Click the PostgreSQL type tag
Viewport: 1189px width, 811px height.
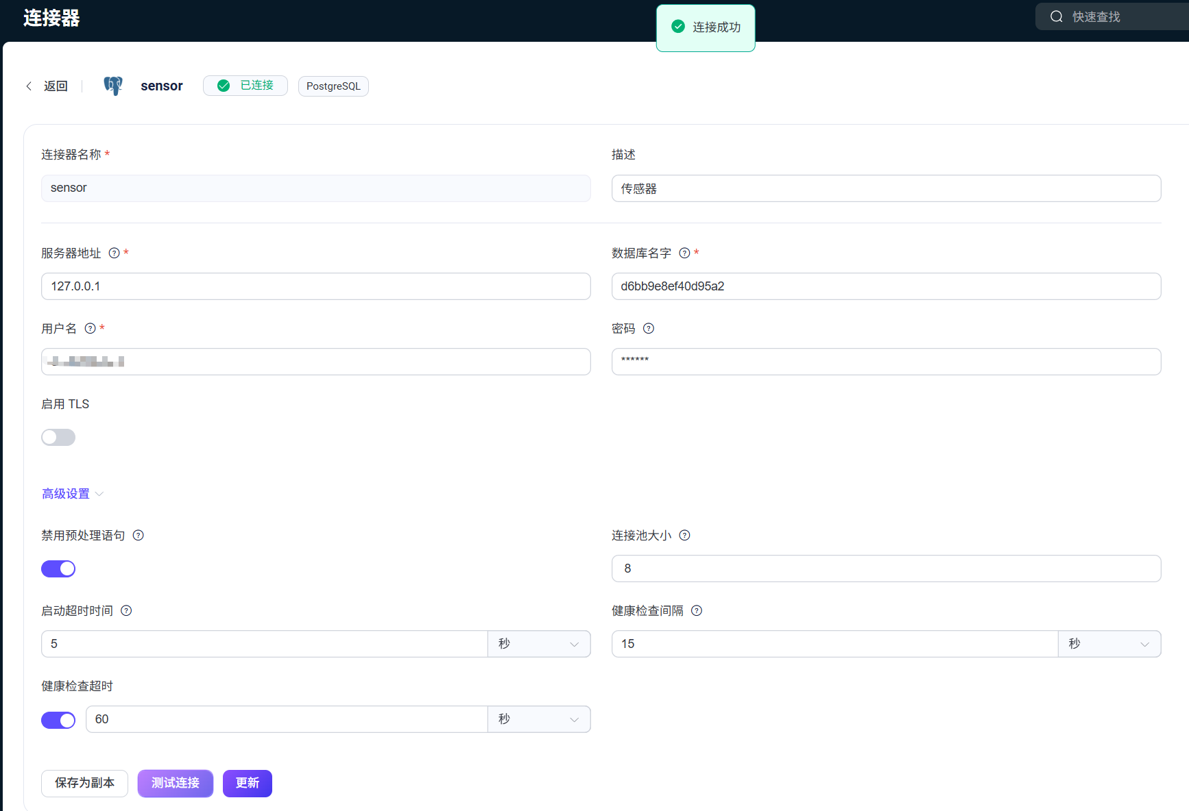click(333, 86)
